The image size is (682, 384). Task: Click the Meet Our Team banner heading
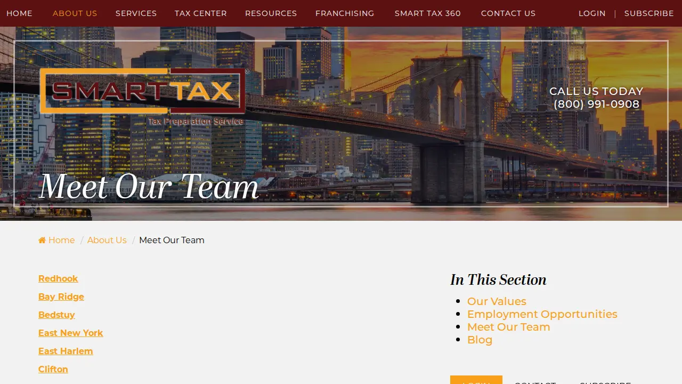coord(149,187)
